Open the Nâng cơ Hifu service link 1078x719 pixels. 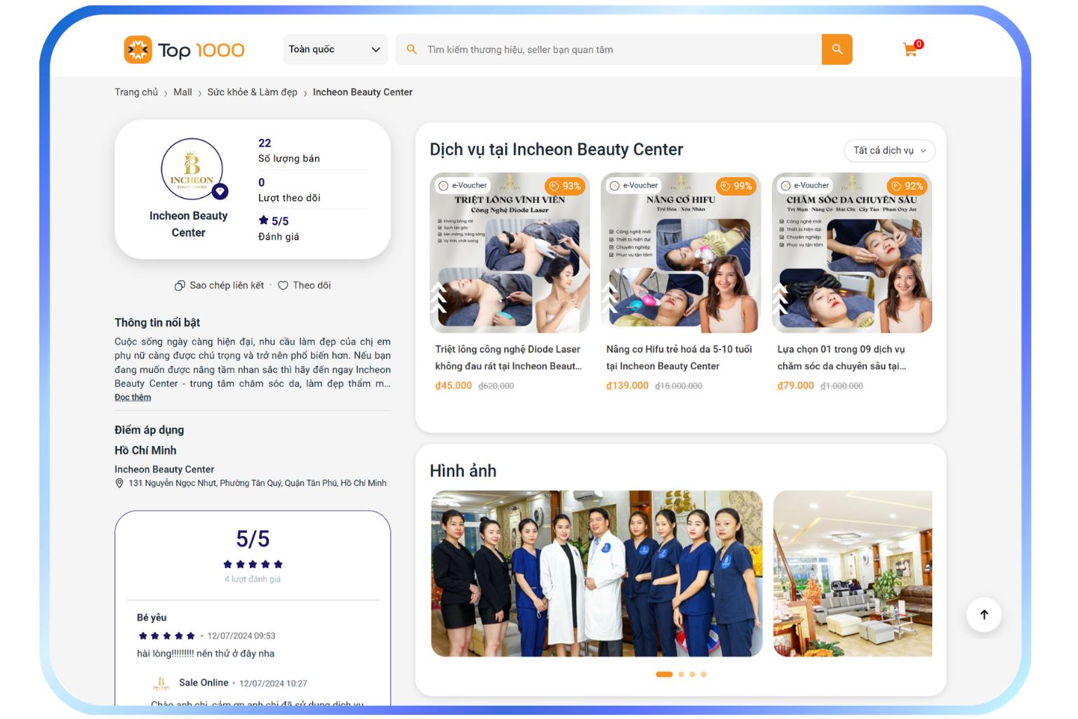(x=679, y=357)
